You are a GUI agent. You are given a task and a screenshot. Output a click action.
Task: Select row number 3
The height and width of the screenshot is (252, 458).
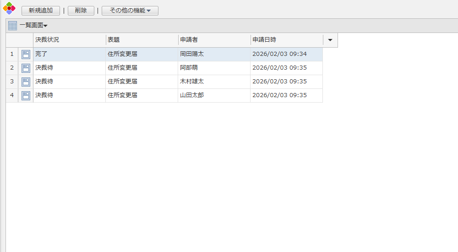pos(12,82)
